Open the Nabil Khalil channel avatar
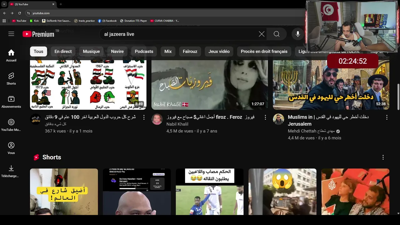This screenshot has width=400, height=225. pyautogui.click(x=157, y=119)
